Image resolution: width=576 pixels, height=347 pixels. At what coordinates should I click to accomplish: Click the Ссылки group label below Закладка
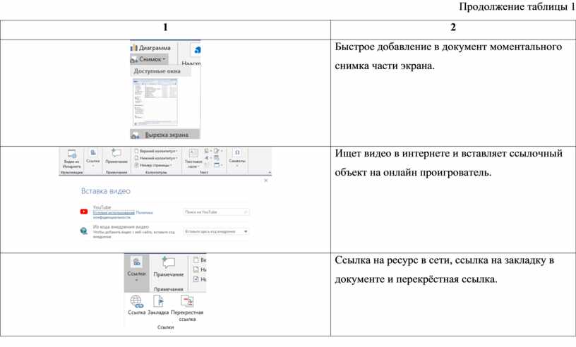click(166, 327)
